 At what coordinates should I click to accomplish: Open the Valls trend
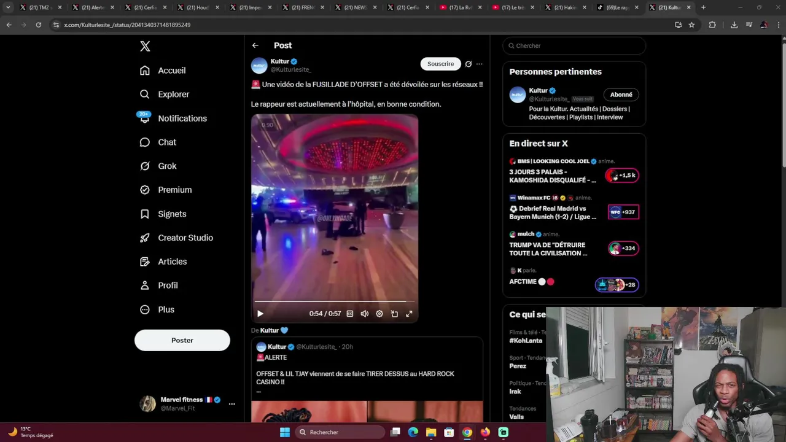coord(516,417)
